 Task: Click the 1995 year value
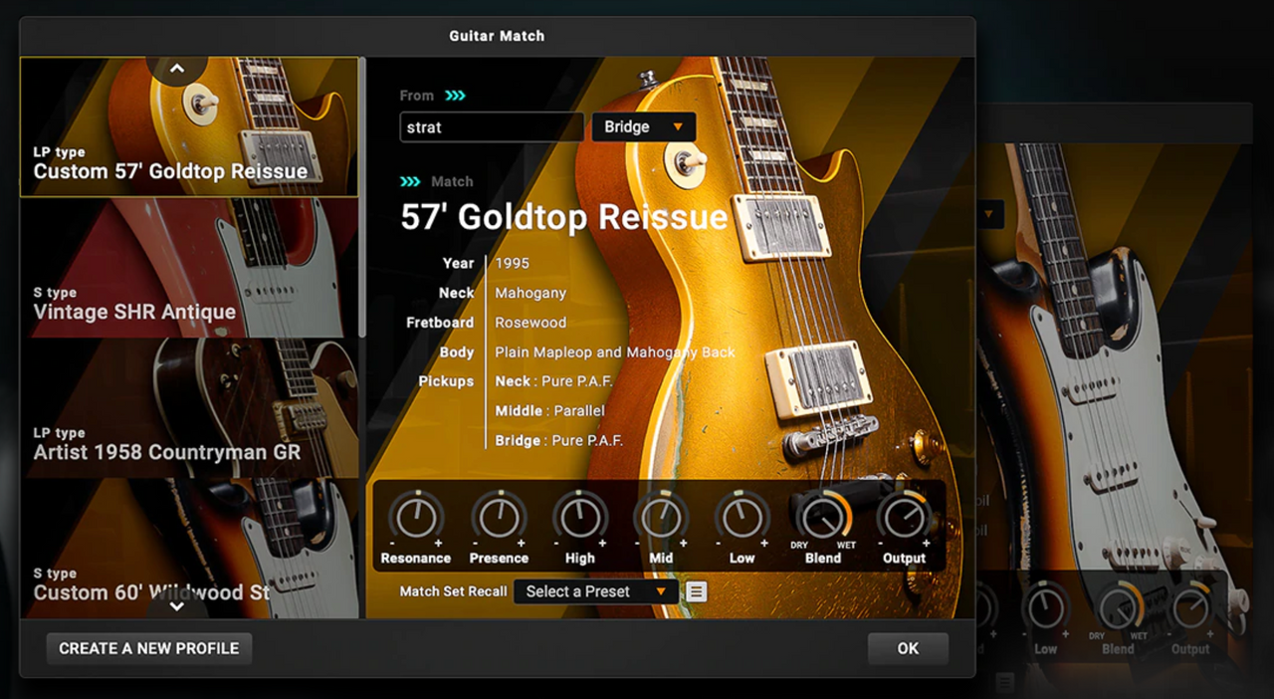point(513,263)
